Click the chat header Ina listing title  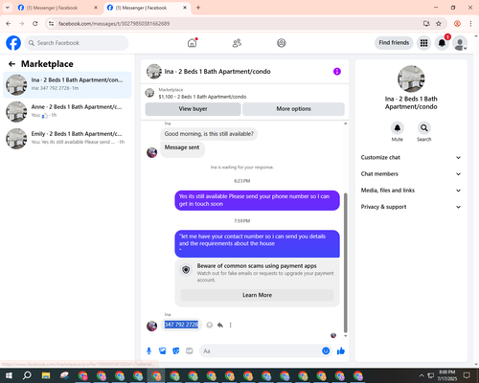(217, 72)
